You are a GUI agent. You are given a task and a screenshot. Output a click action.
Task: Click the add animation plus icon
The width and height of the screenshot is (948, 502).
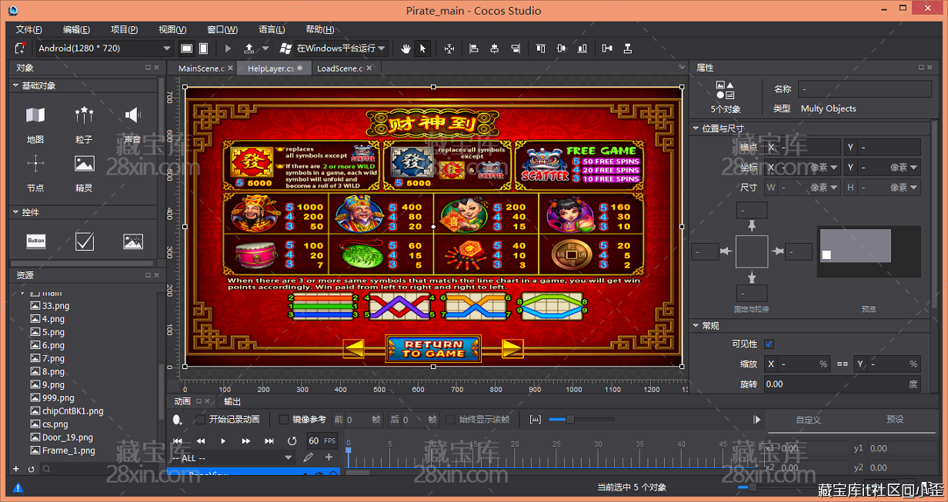coord(329,457)
